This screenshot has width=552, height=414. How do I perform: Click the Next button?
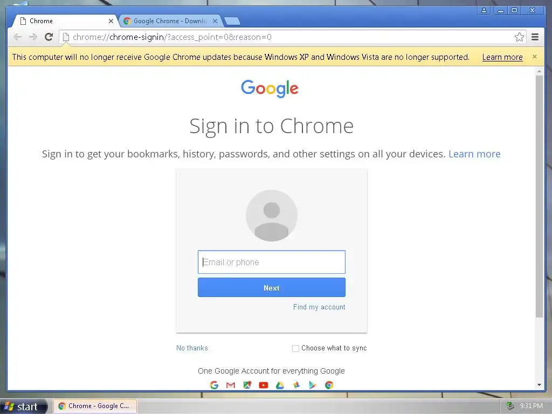pyautogui.click(x=272, y=288)
